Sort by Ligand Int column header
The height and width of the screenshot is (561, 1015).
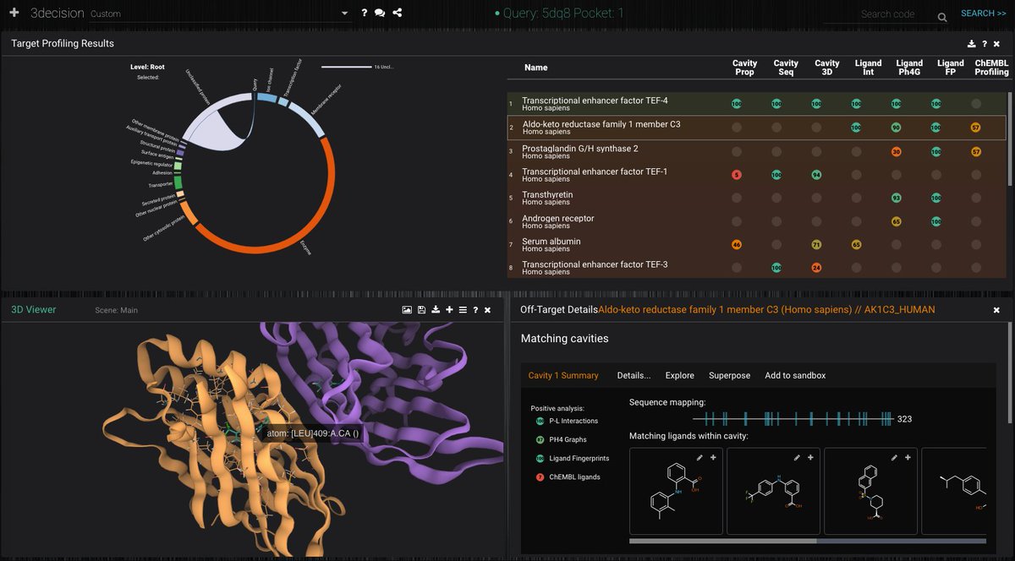868,68
